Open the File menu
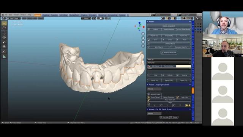 6,15
